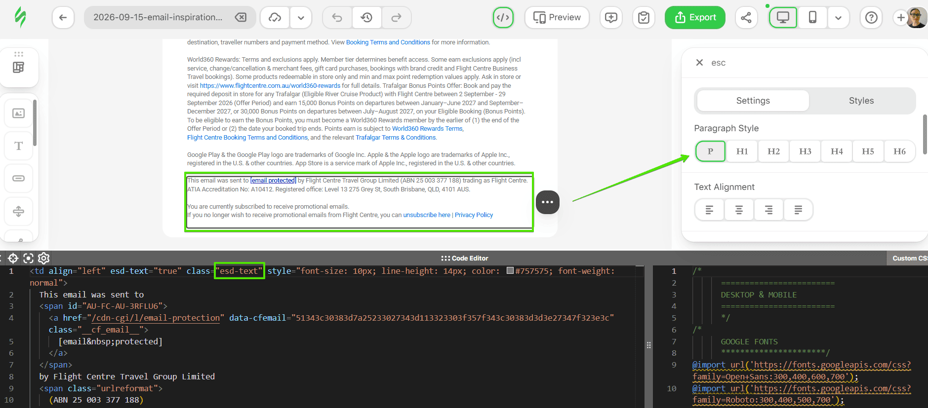
Task: Toggle the code editor button
Action: (503, 18)
